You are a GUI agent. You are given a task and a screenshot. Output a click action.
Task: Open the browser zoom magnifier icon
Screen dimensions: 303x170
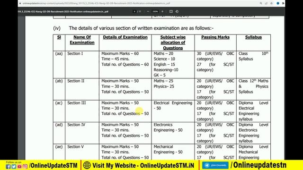pos(261,3)
